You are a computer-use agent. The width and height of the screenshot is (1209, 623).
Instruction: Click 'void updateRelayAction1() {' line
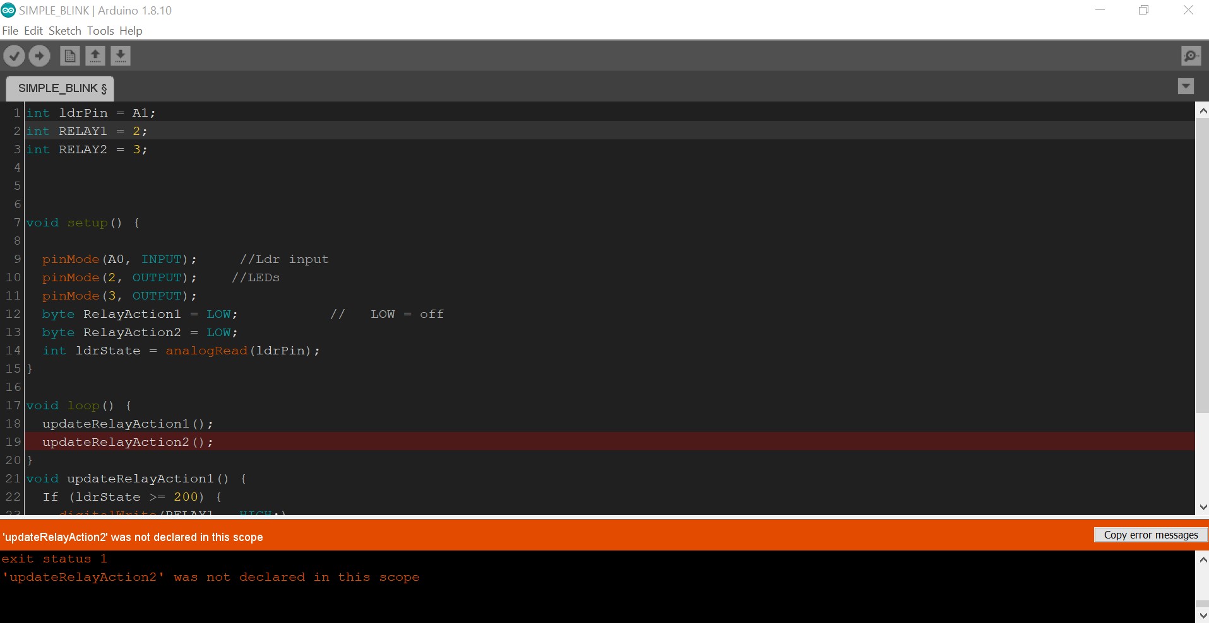(x=136, y=479)
